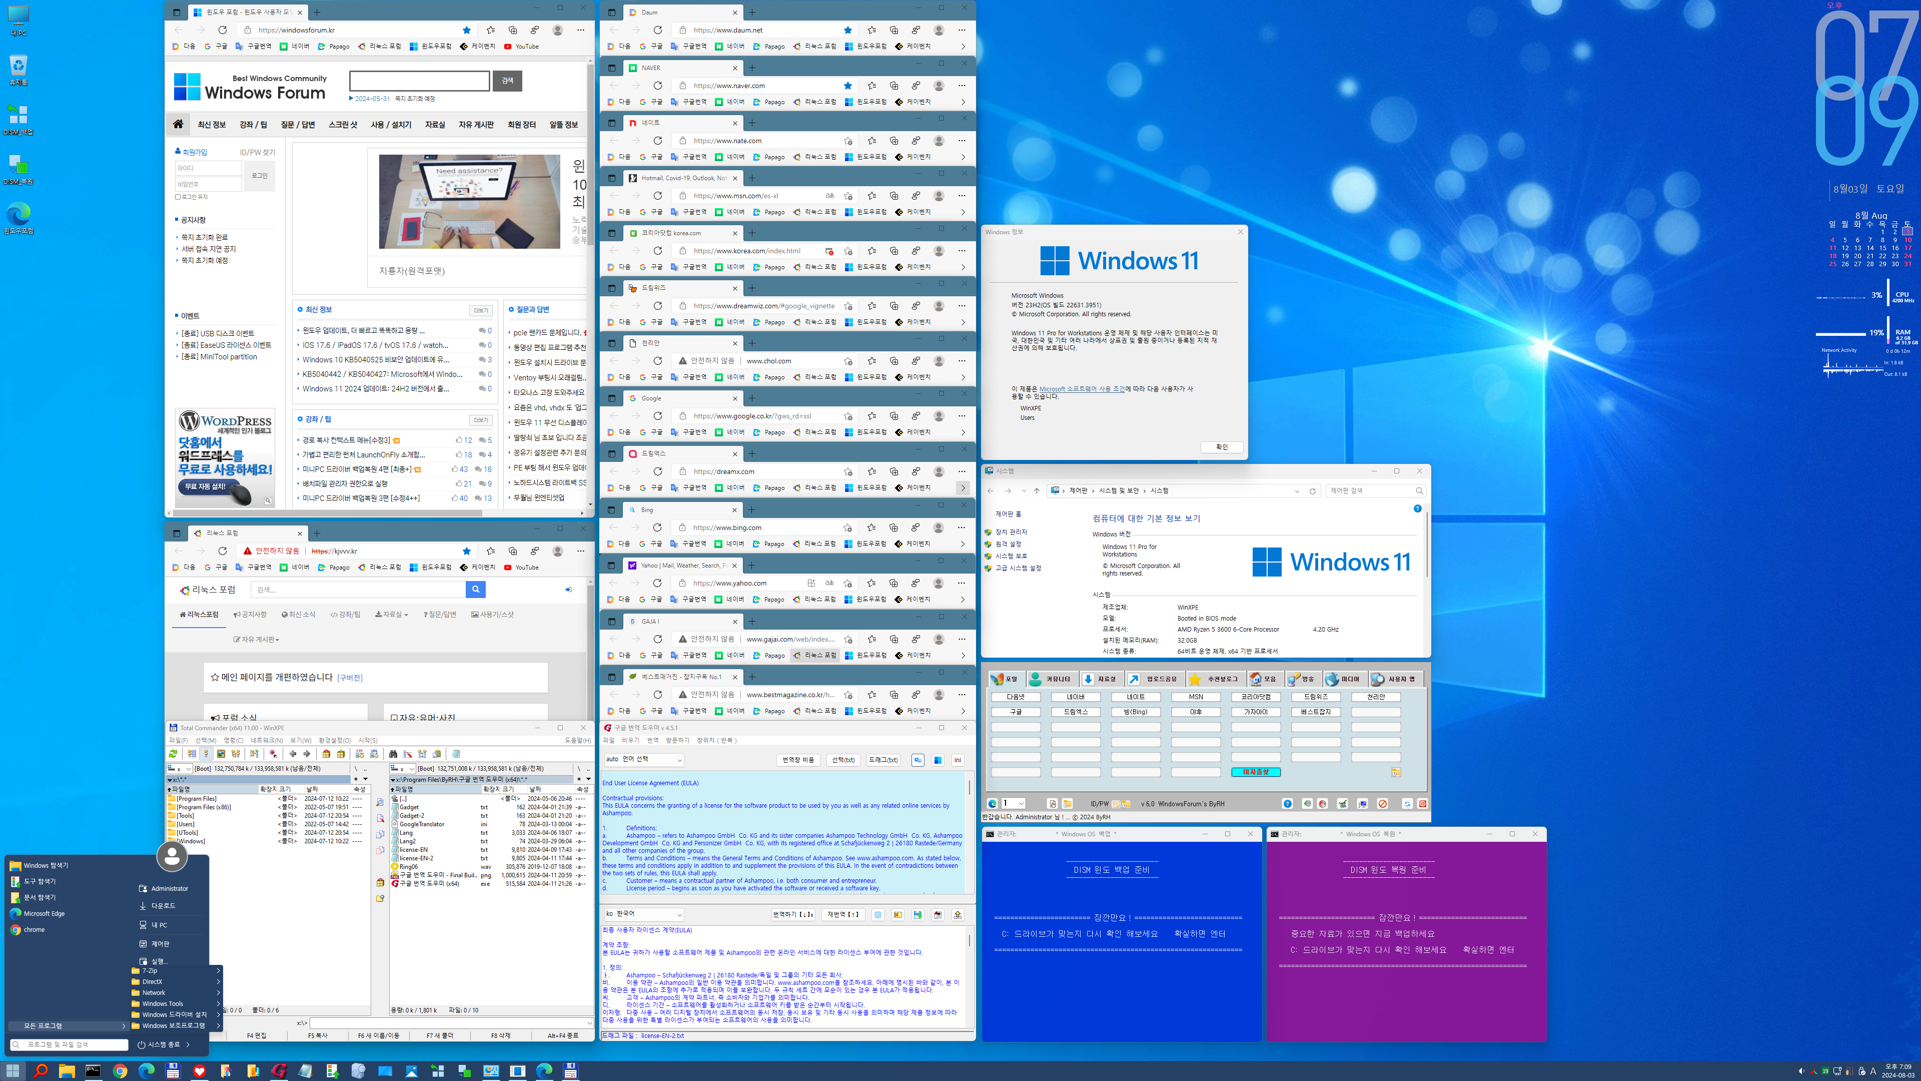The height and width of the screenshot is (1081, 1921).
Task: Click 번역창 비움 button in translator
Action: click(798, 760)
